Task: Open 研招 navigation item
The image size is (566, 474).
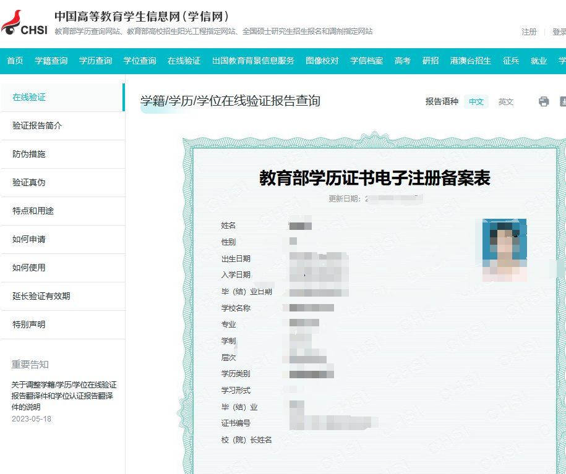Action: [x=431, y=61]
